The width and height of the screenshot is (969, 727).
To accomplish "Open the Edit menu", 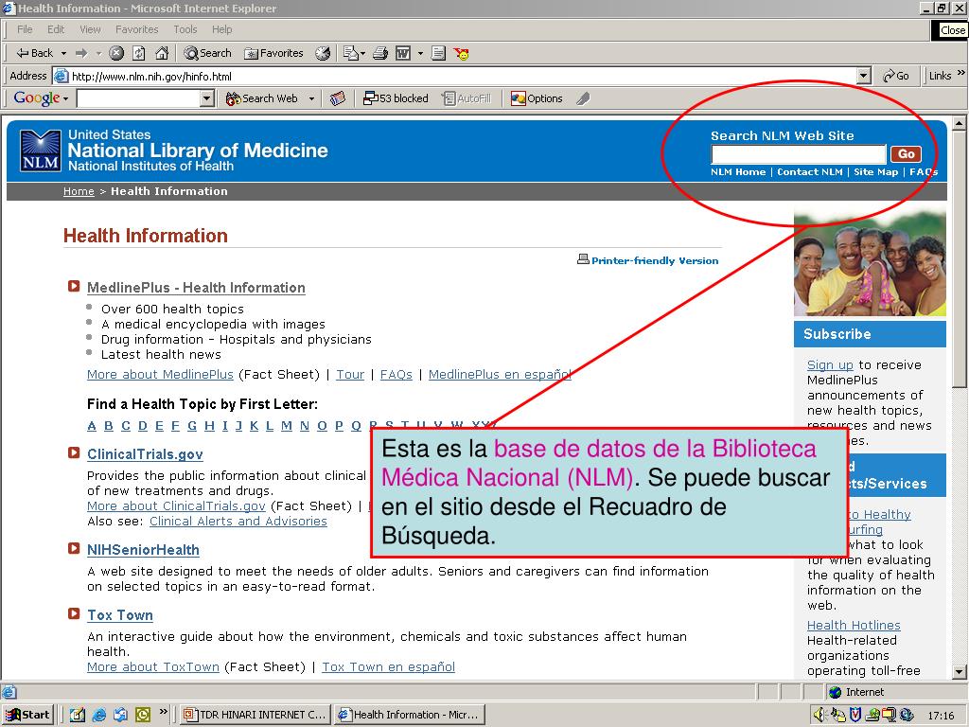I will pos(56,29).
